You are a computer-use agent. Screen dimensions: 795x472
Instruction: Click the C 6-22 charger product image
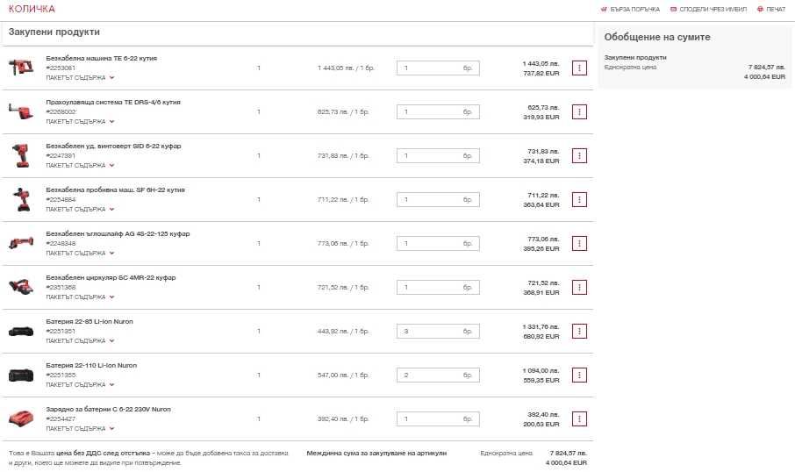[x=20, y=418]
